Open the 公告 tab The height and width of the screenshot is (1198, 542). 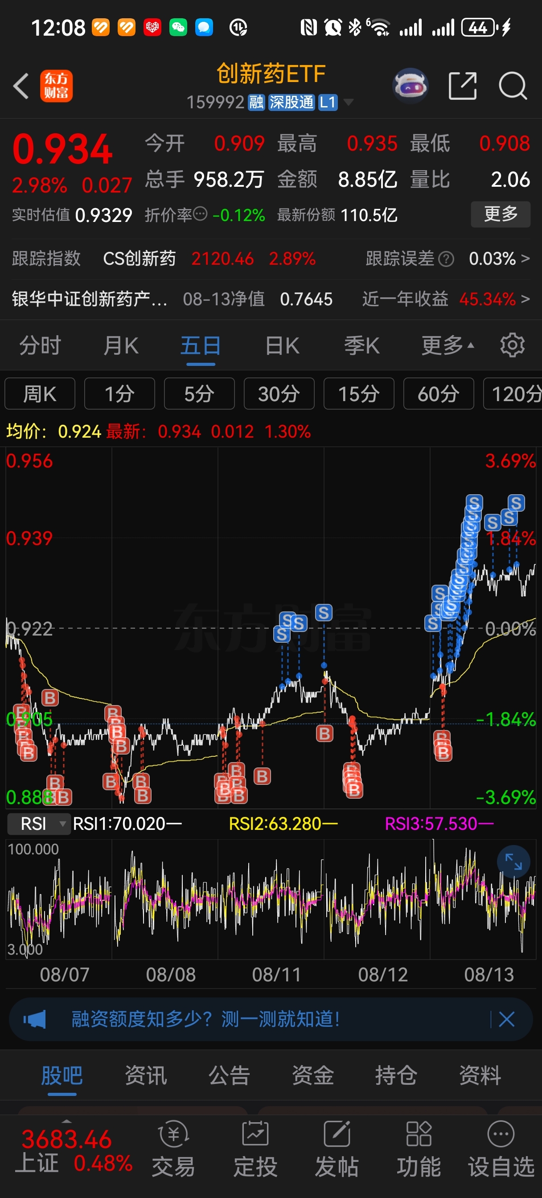pyautogui.click(x=230, y=1075)
